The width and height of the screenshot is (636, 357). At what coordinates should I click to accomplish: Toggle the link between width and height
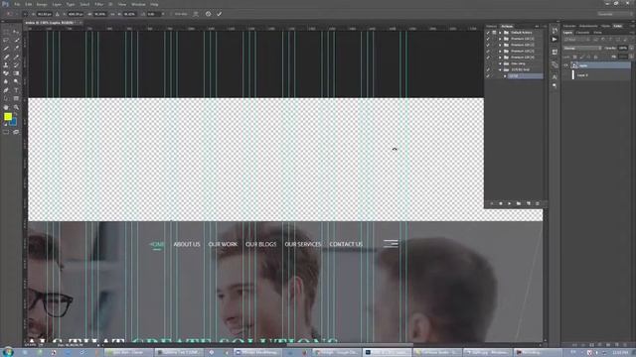112,14
